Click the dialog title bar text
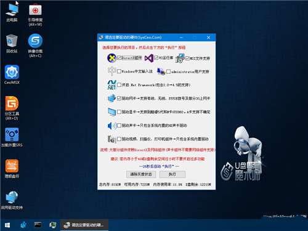Viewport: 308px width, 231px height. pyautogui.click(x=133, y=38)
